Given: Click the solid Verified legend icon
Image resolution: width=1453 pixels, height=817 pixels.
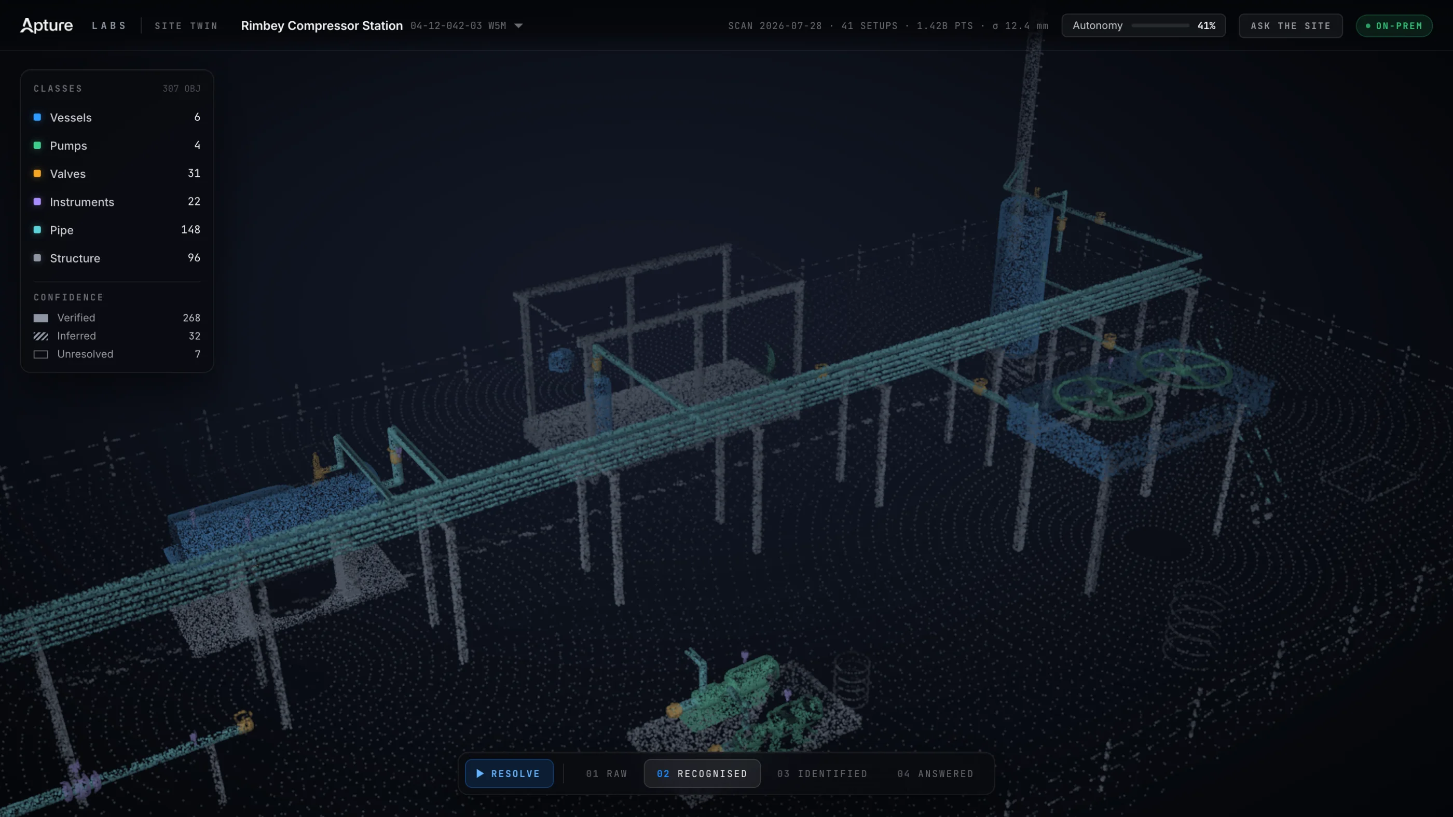Looking at the screenshot, I should (40, 318).
